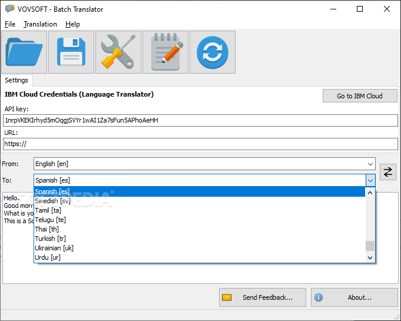The width and height of the screenshot is (401, 321).
Task: Expand the From language dropdown
Action: click(370, 164)
